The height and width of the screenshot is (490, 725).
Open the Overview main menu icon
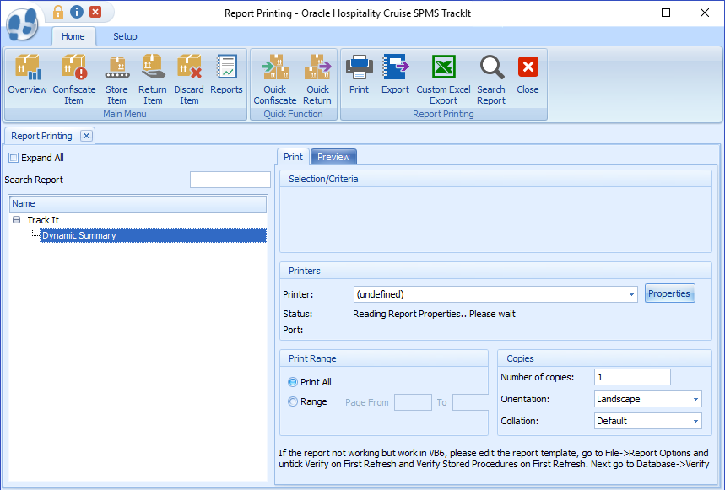pyautogui.click(x=27, y=74)
